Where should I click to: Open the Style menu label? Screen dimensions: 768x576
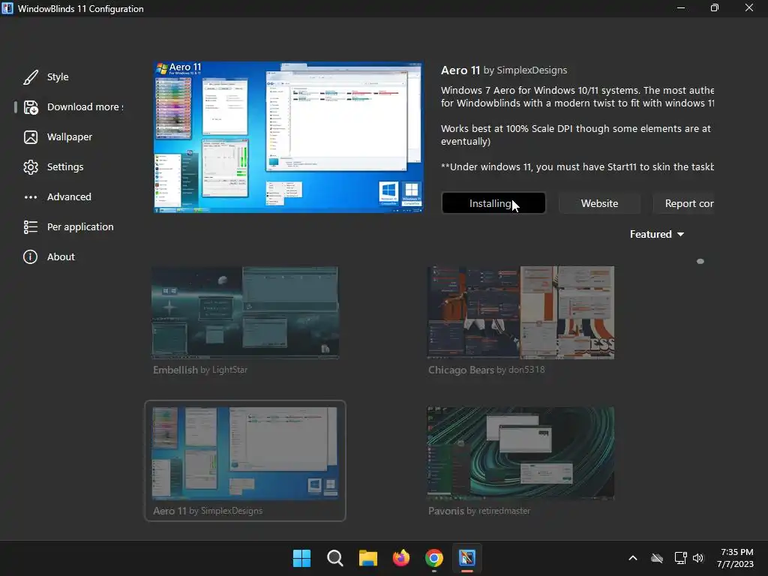[58, 77]
